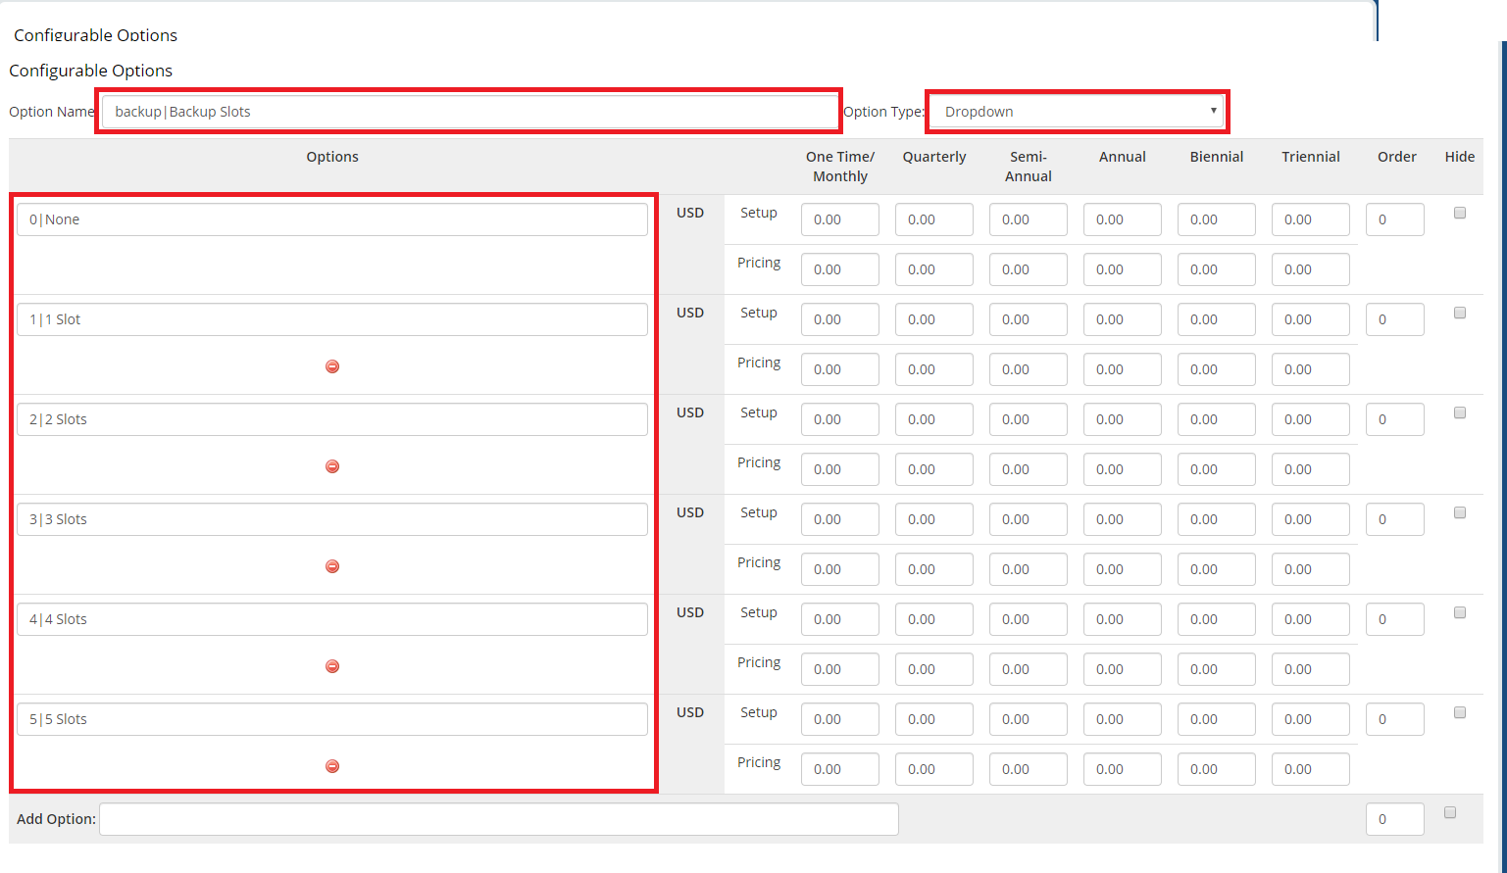
Task: Click the Option Name field 'backup|Backup Slots'
Action: pyautogui.click(x=470, y=112)
